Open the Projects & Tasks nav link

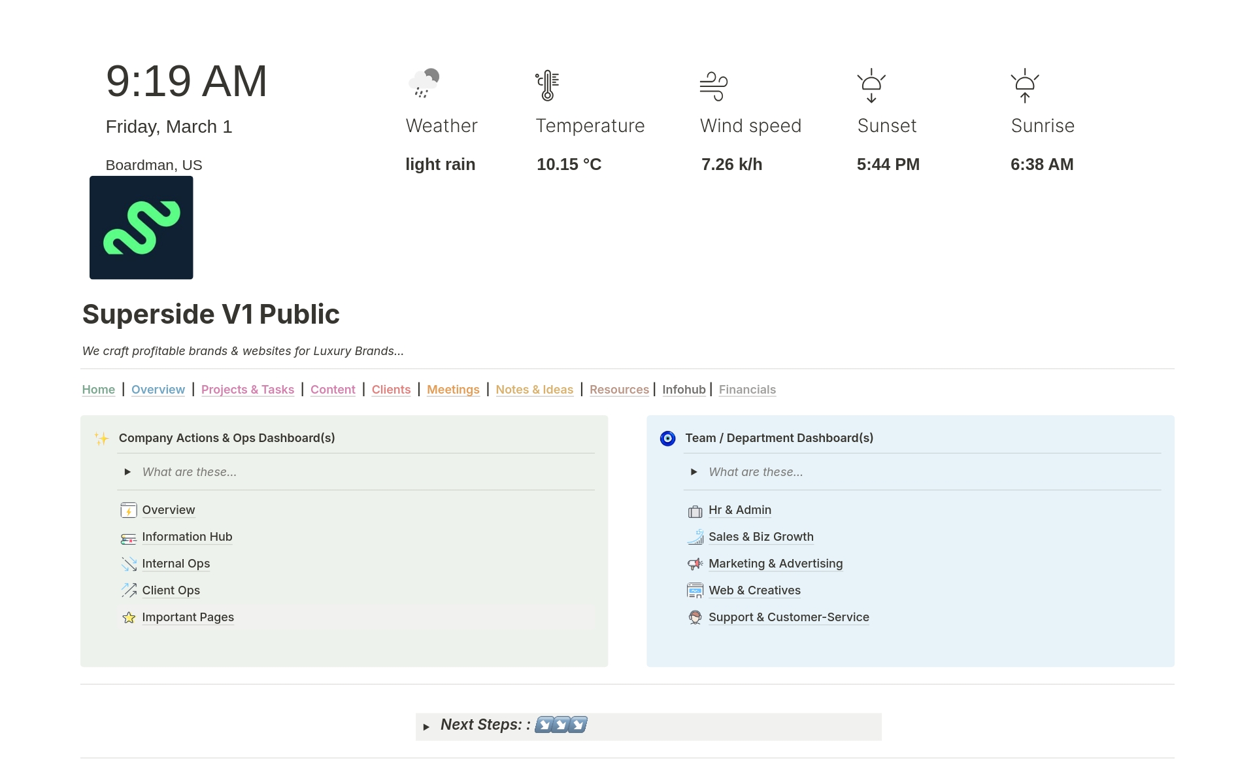coord(248,390)
